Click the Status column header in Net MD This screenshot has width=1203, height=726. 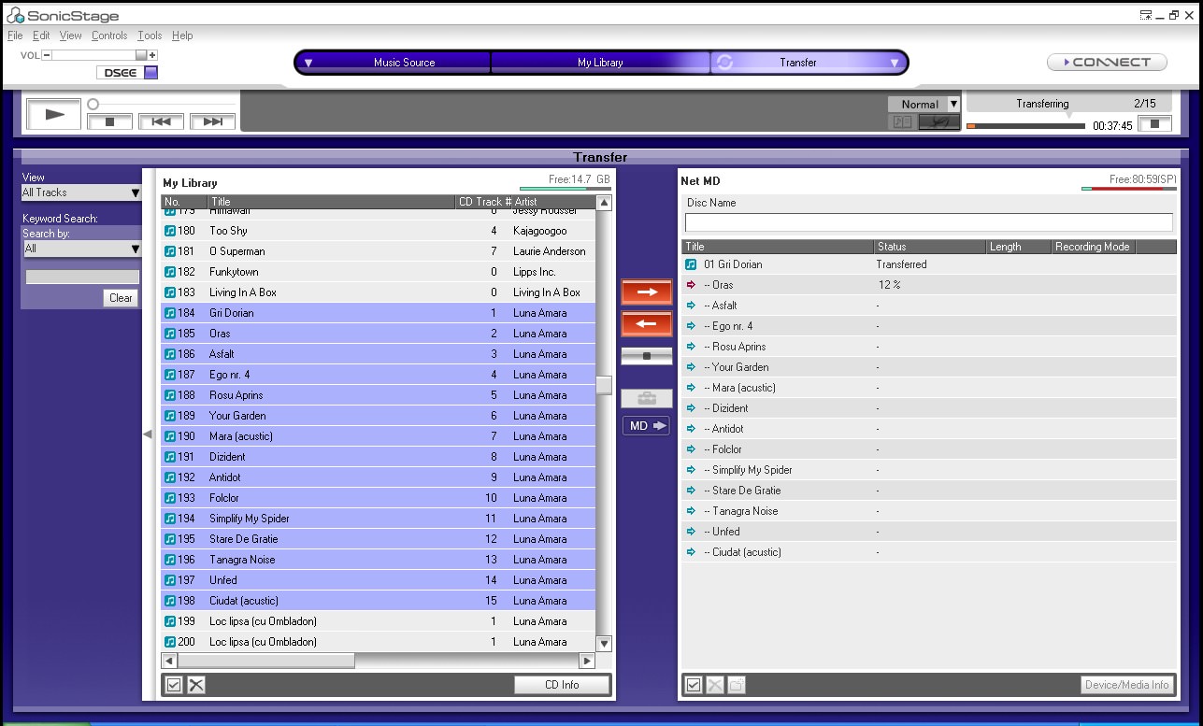(931, 247)
